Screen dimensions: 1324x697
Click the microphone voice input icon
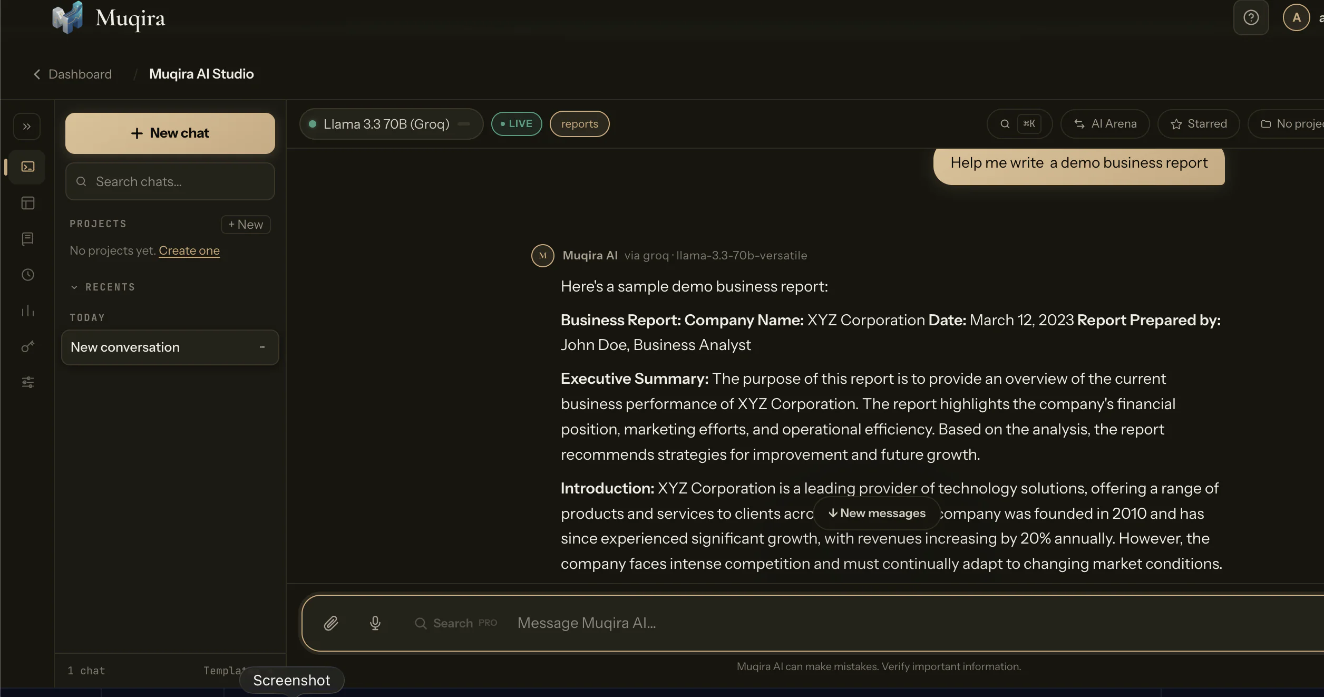(x=375, y=623)
